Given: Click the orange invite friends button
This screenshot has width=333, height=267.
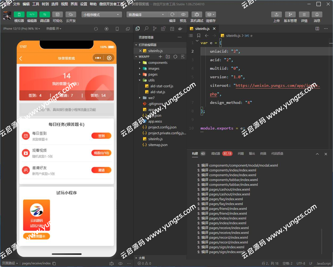Looking at the screenshot, I should pos(101,170).
